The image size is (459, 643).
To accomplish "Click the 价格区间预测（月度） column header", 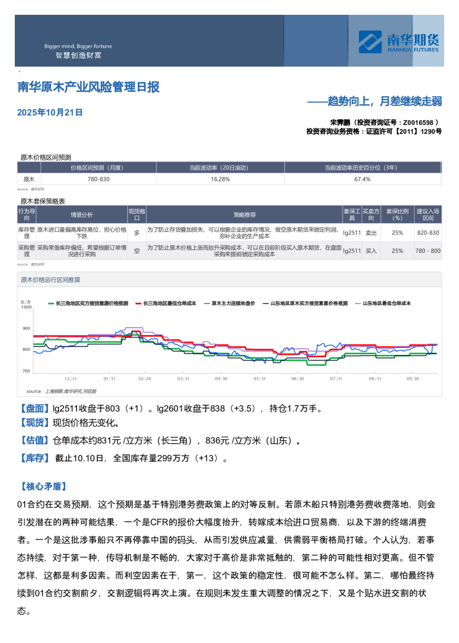I will coord(98,168).
